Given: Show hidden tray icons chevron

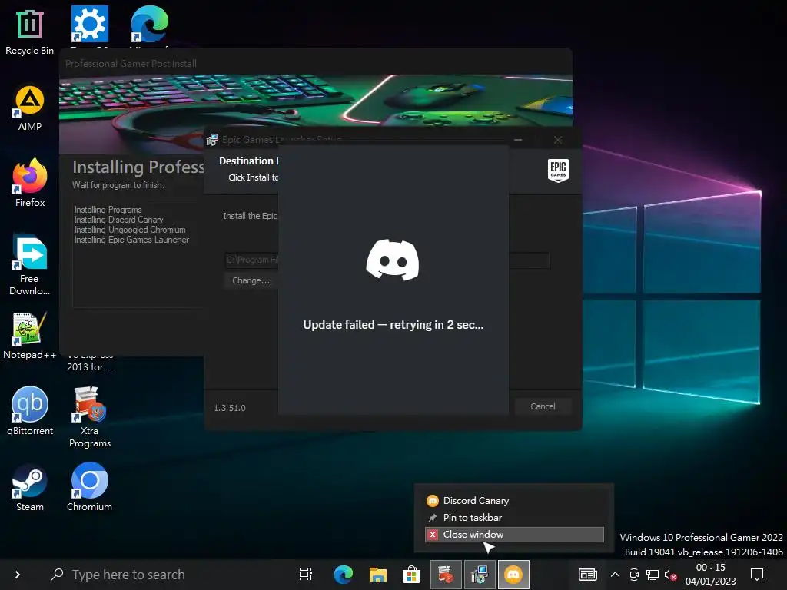Looking at the screenshot, I should coord(615,575).
